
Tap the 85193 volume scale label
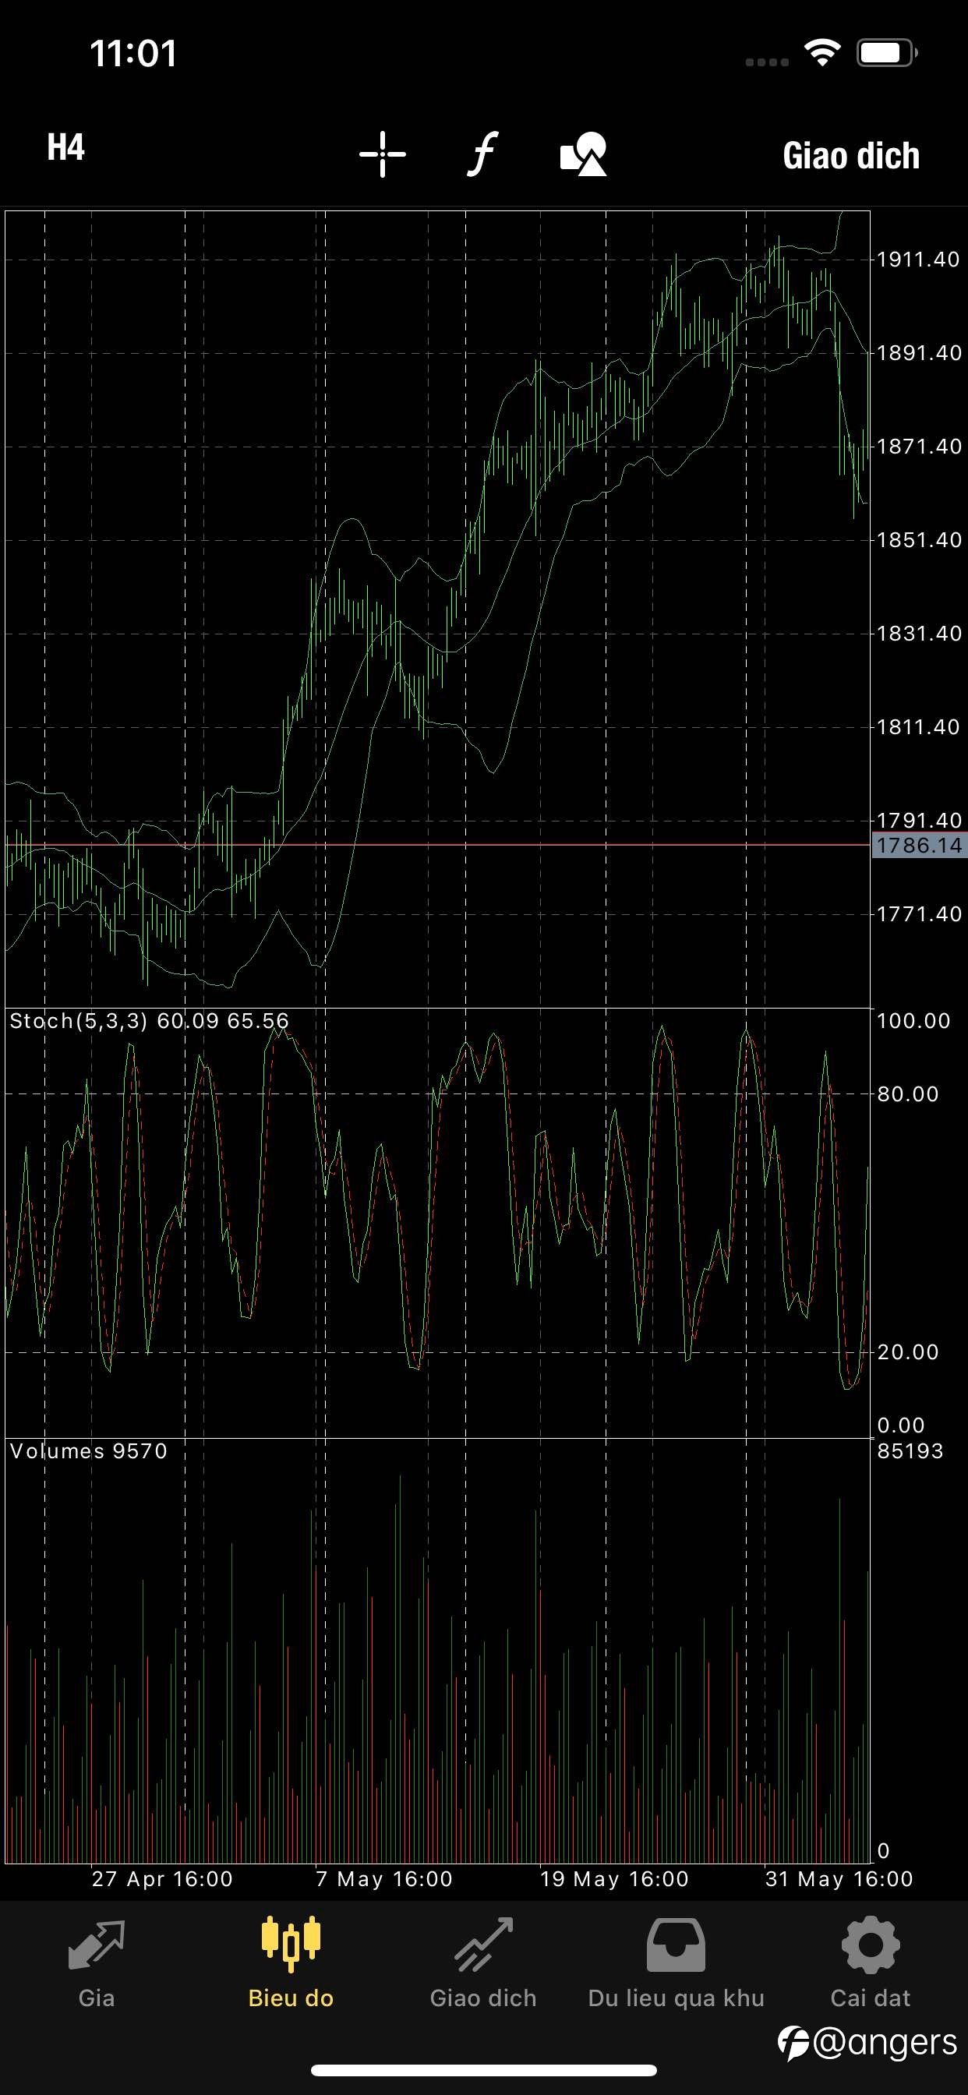point(910,1451)
